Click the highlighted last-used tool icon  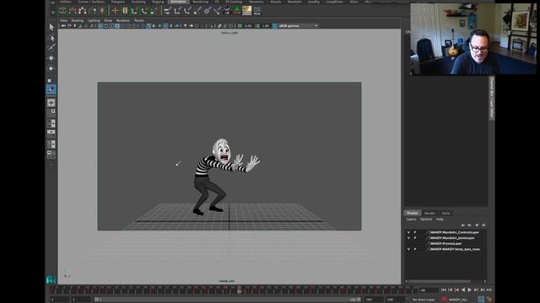51,90
